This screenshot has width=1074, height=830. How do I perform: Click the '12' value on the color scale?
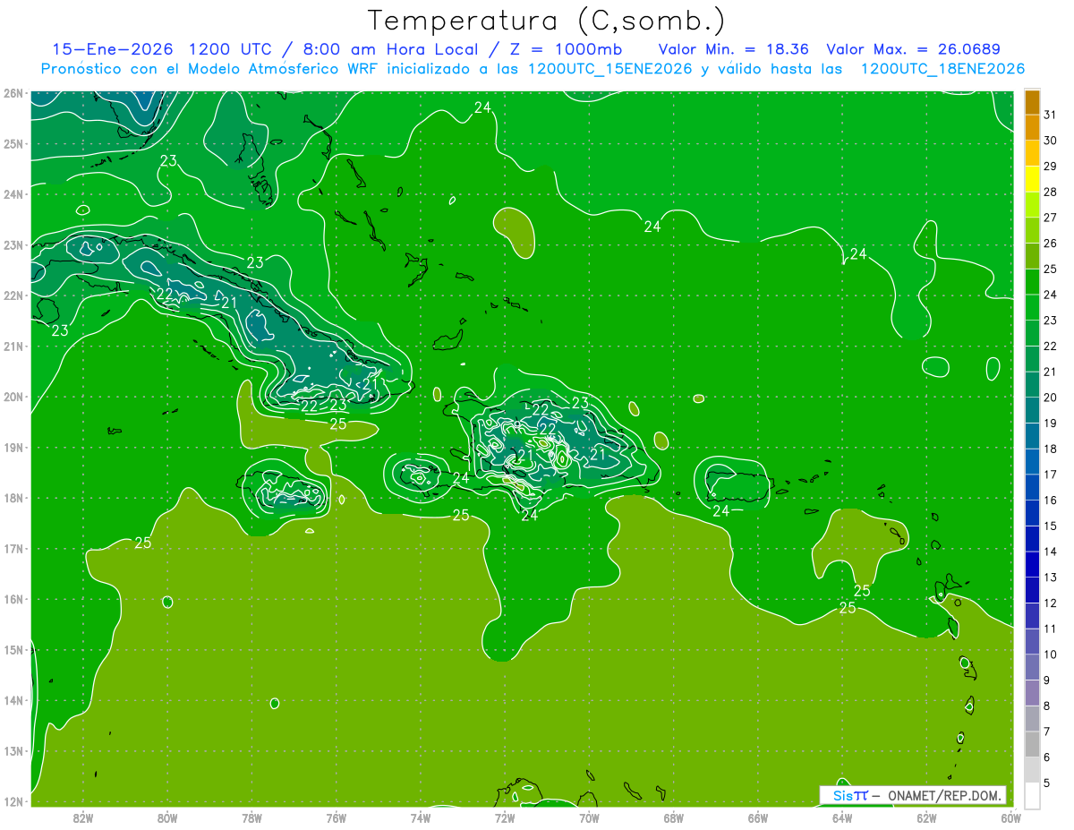[1051, 603]
